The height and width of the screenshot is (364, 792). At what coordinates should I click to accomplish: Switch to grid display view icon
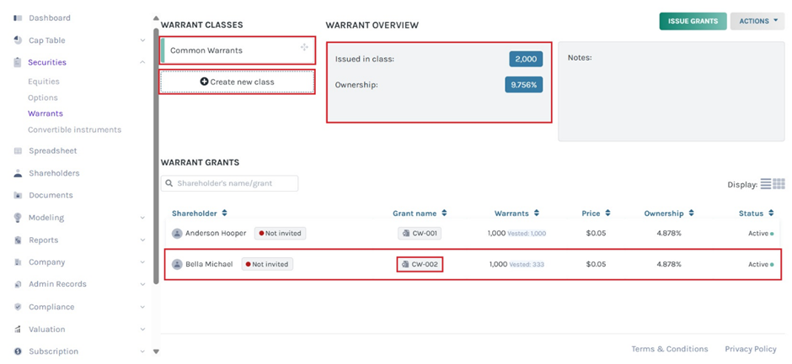(779, 184)
